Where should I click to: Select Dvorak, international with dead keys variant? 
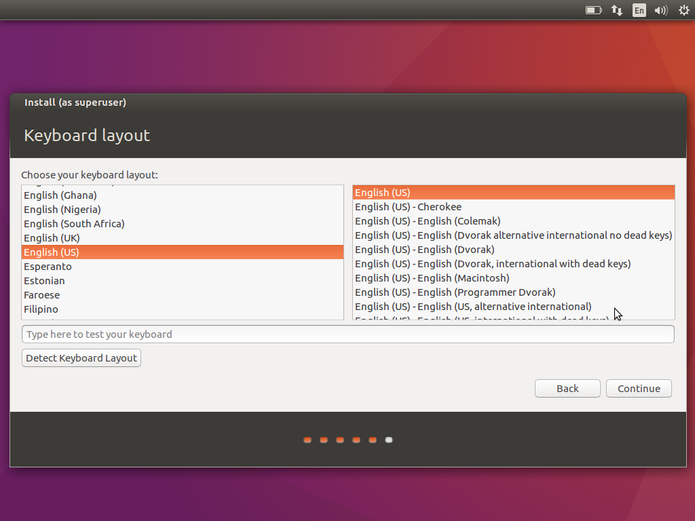pos(514,264)
